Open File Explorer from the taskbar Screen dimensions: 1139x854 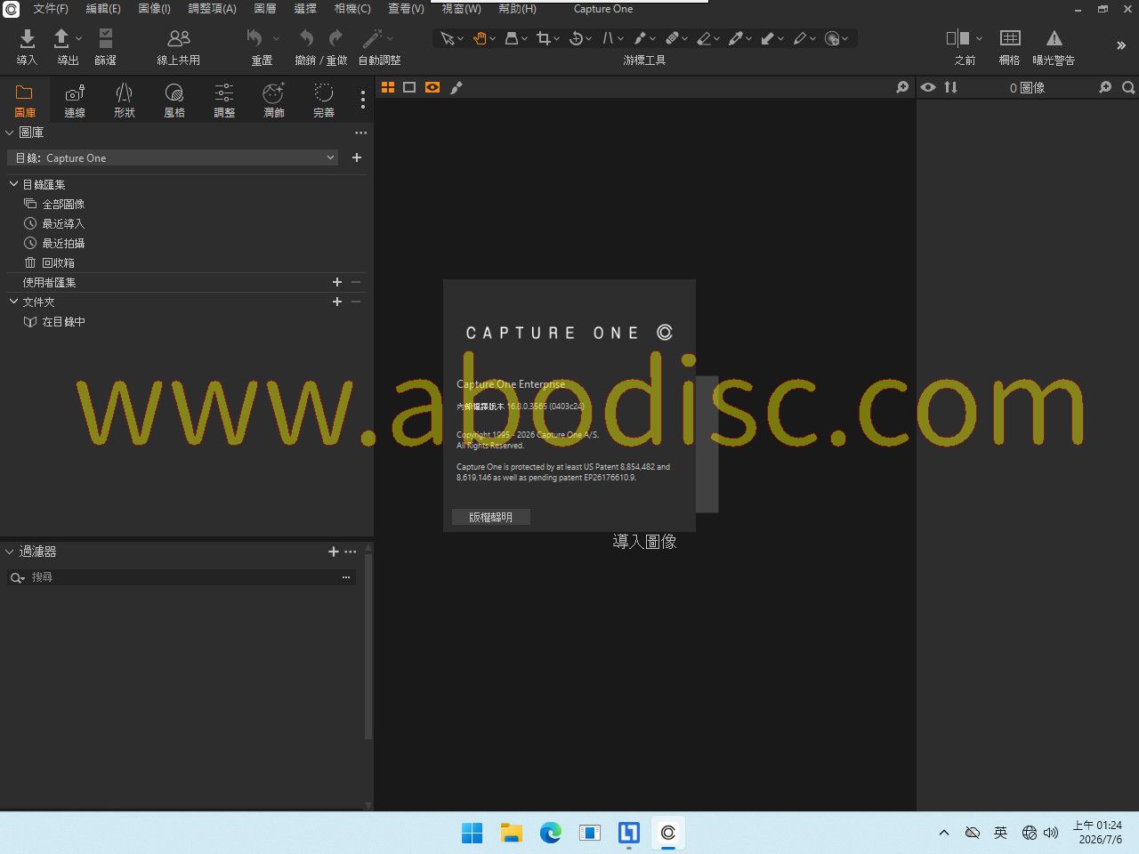[x=512, y=833]
